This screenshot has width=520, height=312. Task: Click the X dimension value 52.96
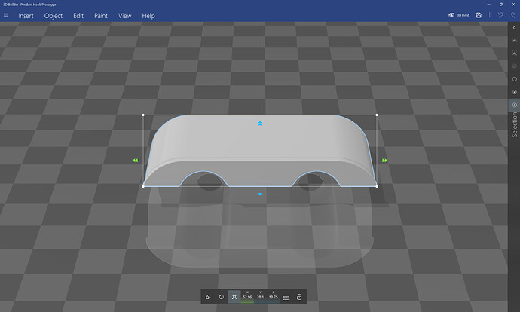tap(247, 298)
